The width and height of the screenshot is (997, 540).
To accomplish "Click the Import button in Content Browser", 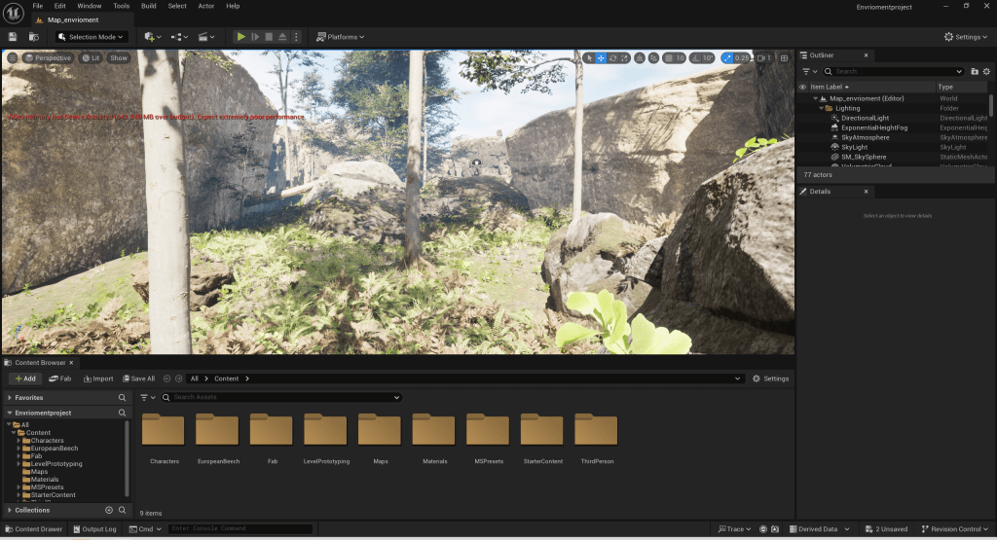I will click(x=98, y=378).
